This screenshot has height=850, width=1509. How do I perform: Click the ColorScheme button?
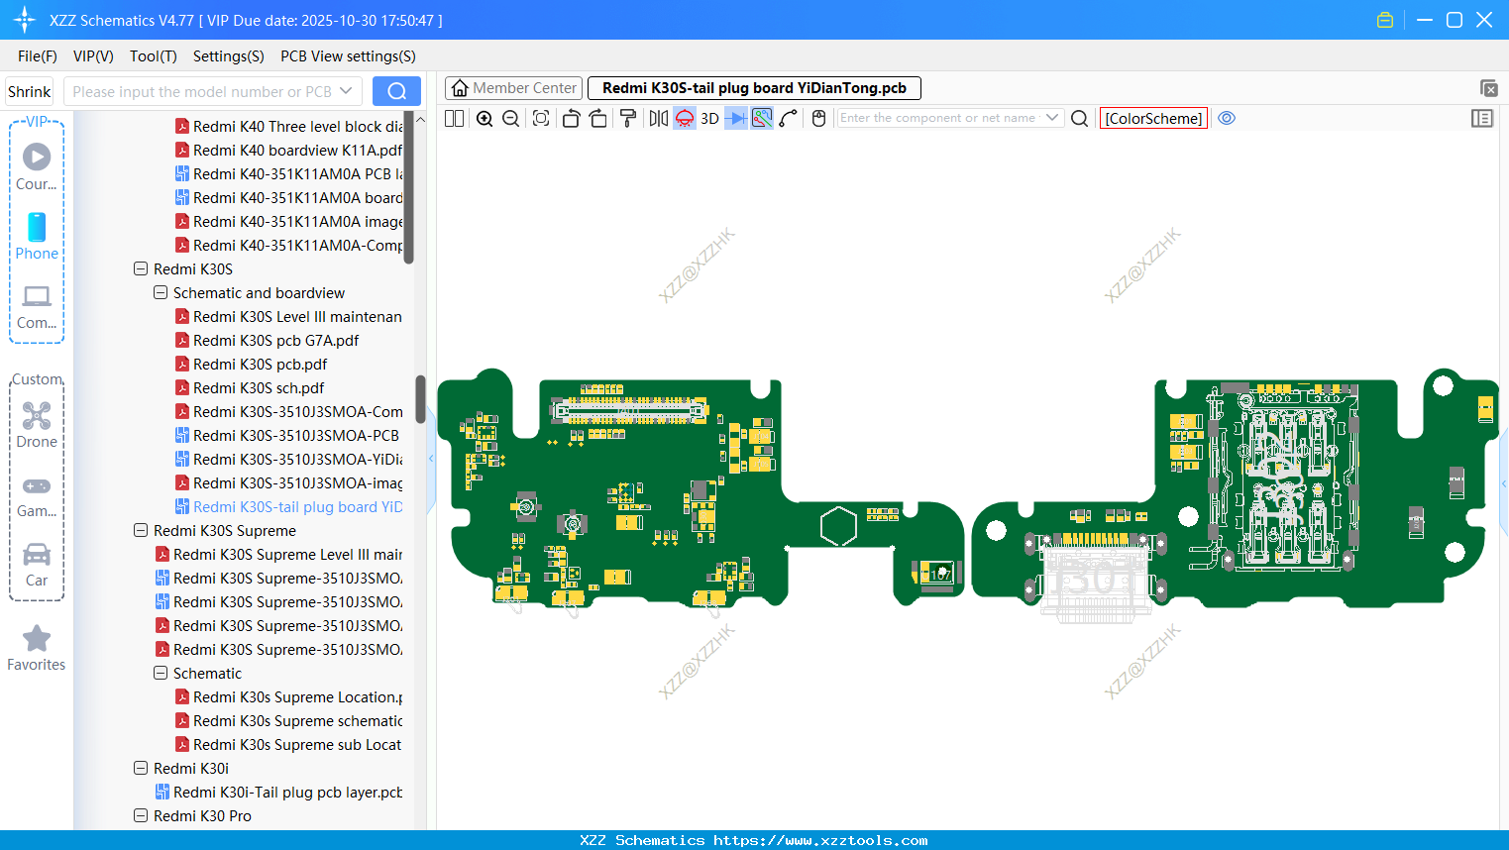(x=1153, y=118)
